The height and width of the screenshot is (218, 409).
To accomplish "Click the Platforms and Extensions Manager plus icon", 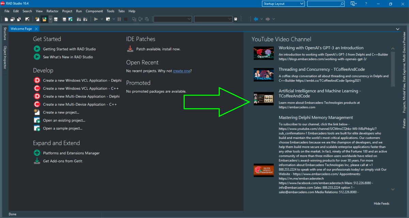I will tap(37, 153).
